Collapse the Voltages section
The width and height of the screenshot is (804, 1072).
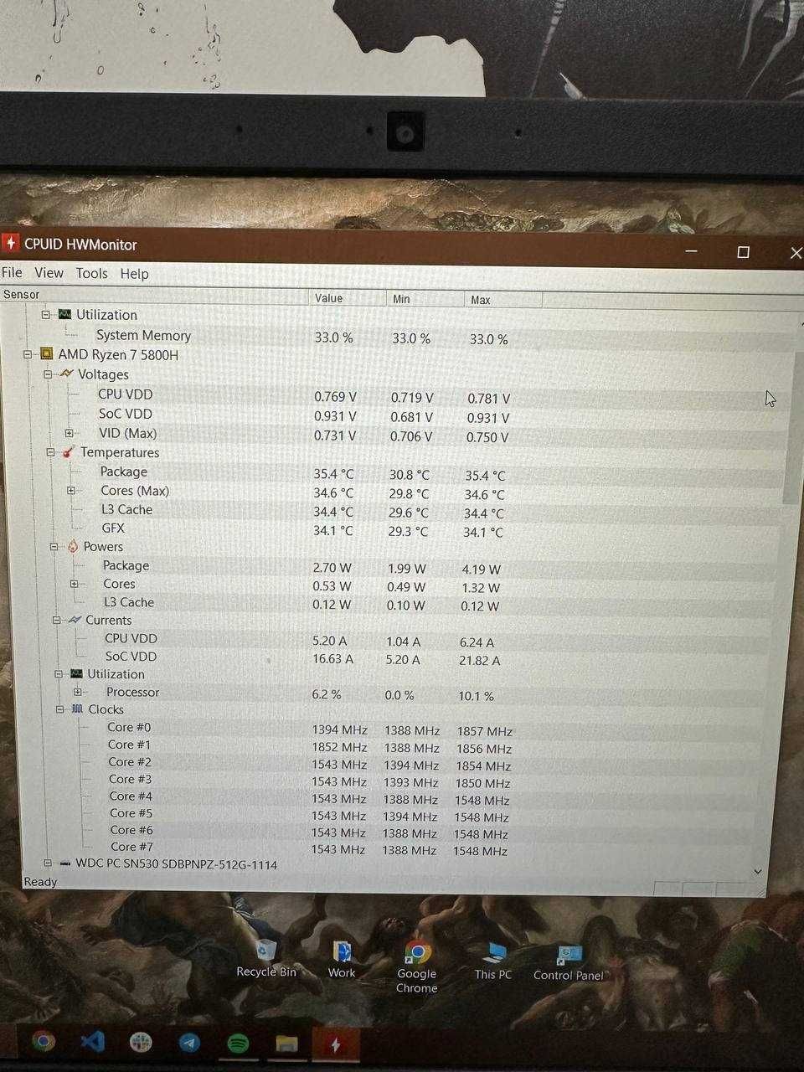48,374
